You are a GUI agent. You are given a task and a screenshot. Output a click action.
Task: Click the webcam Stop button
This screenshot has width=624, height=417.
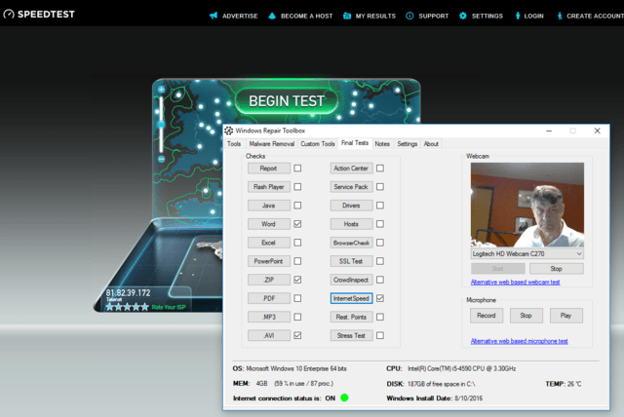(x=557, y=269)
